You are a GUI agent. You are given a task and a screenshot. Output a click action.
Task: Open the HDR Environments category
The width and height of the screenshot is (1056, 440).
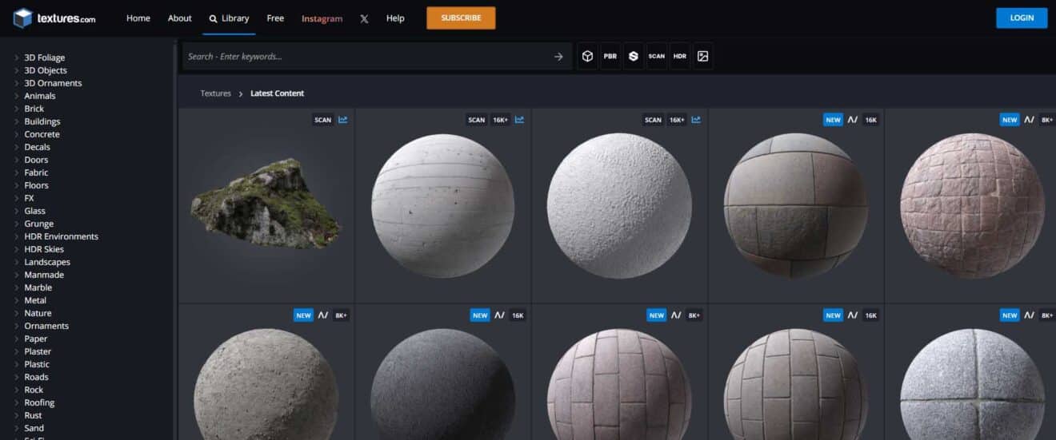pos(62,236)
